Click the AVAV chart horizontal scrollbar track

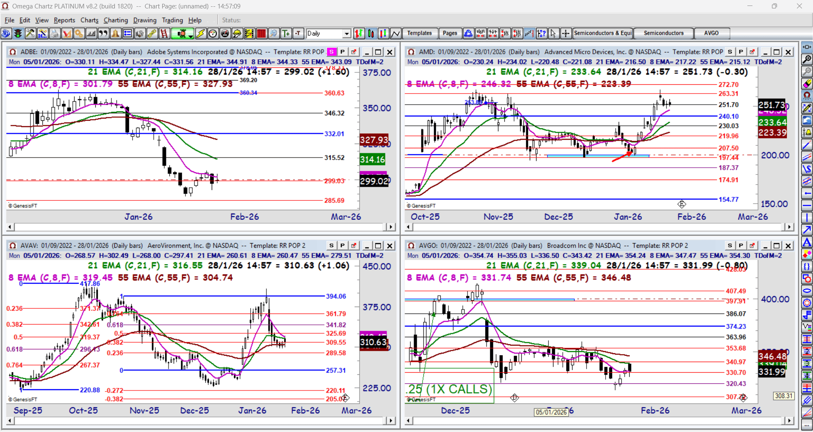[x=200, y=421]
